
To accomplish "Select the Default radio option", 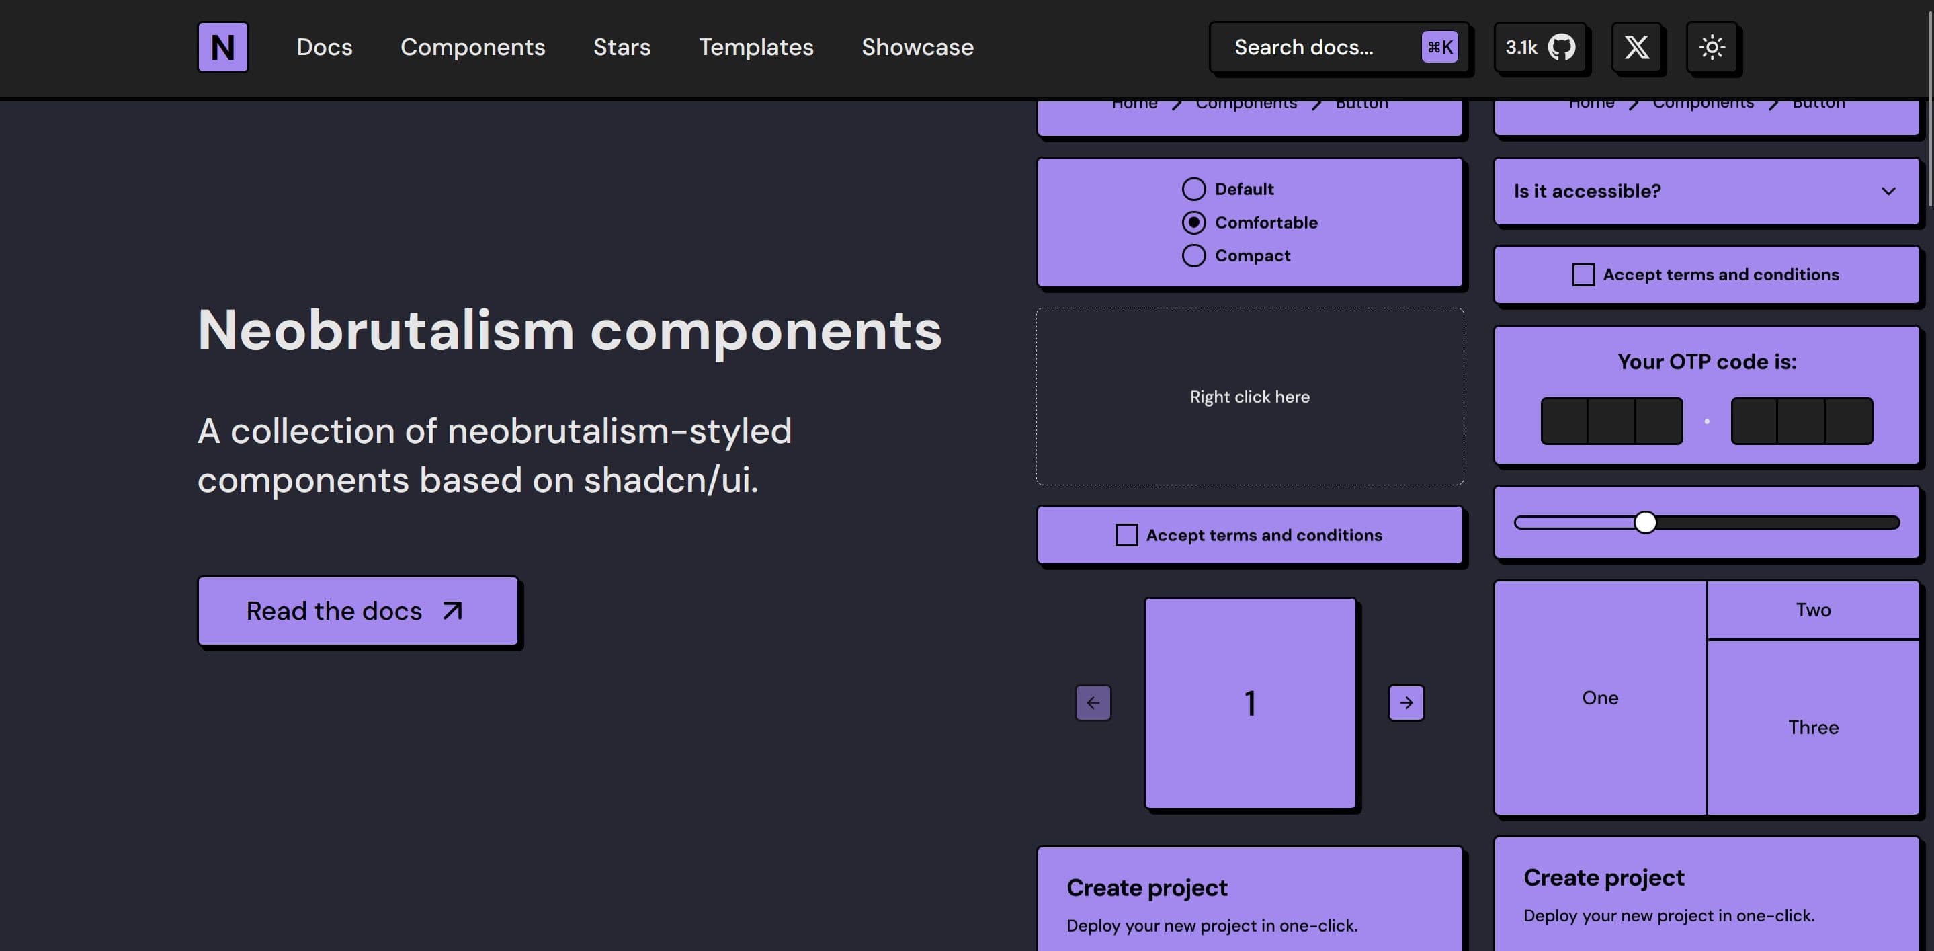I will pyautogui.click(x=1193, y=189).
